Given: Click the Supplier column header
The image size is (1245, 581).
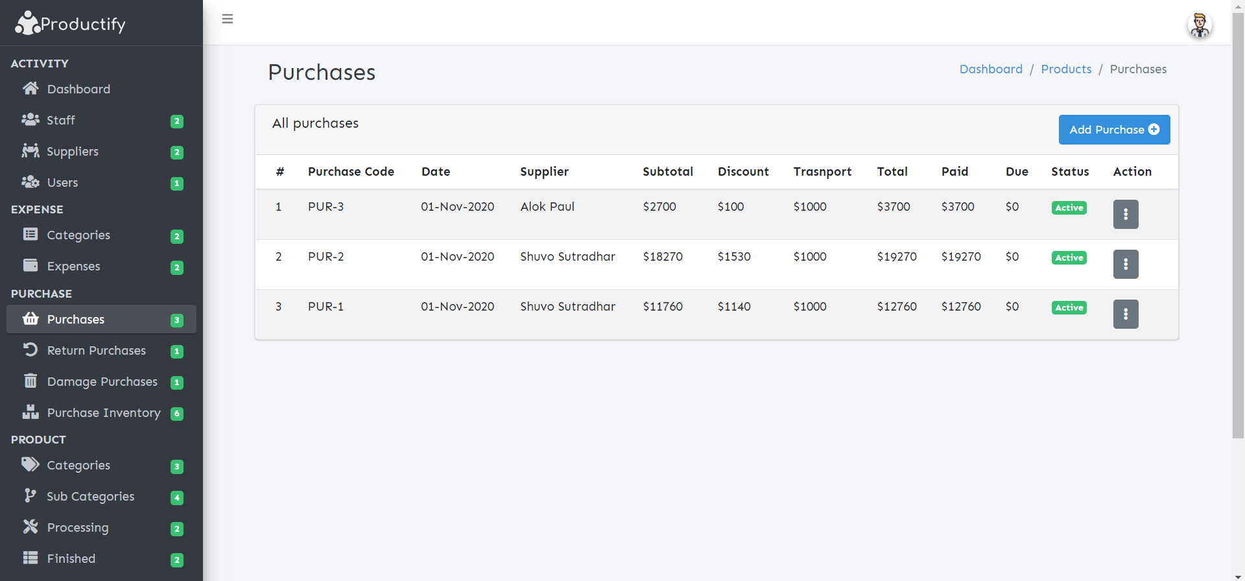Looking at the screenshot, I should [x=544, y=171].
